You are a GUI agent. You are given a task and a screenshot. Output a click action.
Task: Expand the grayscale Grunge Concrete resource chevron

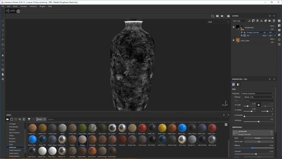click(x=271, y=135)
